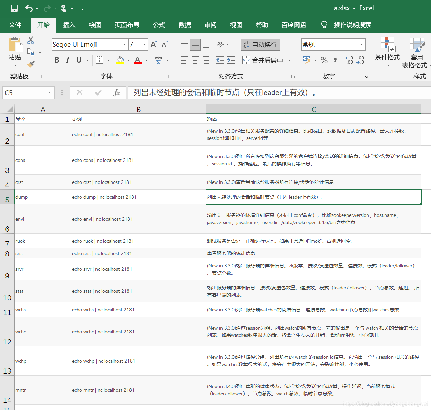The height and width of the screenshot is (410, 431).
Task: Increase font size with large A icon
Action: click(154, 44)
